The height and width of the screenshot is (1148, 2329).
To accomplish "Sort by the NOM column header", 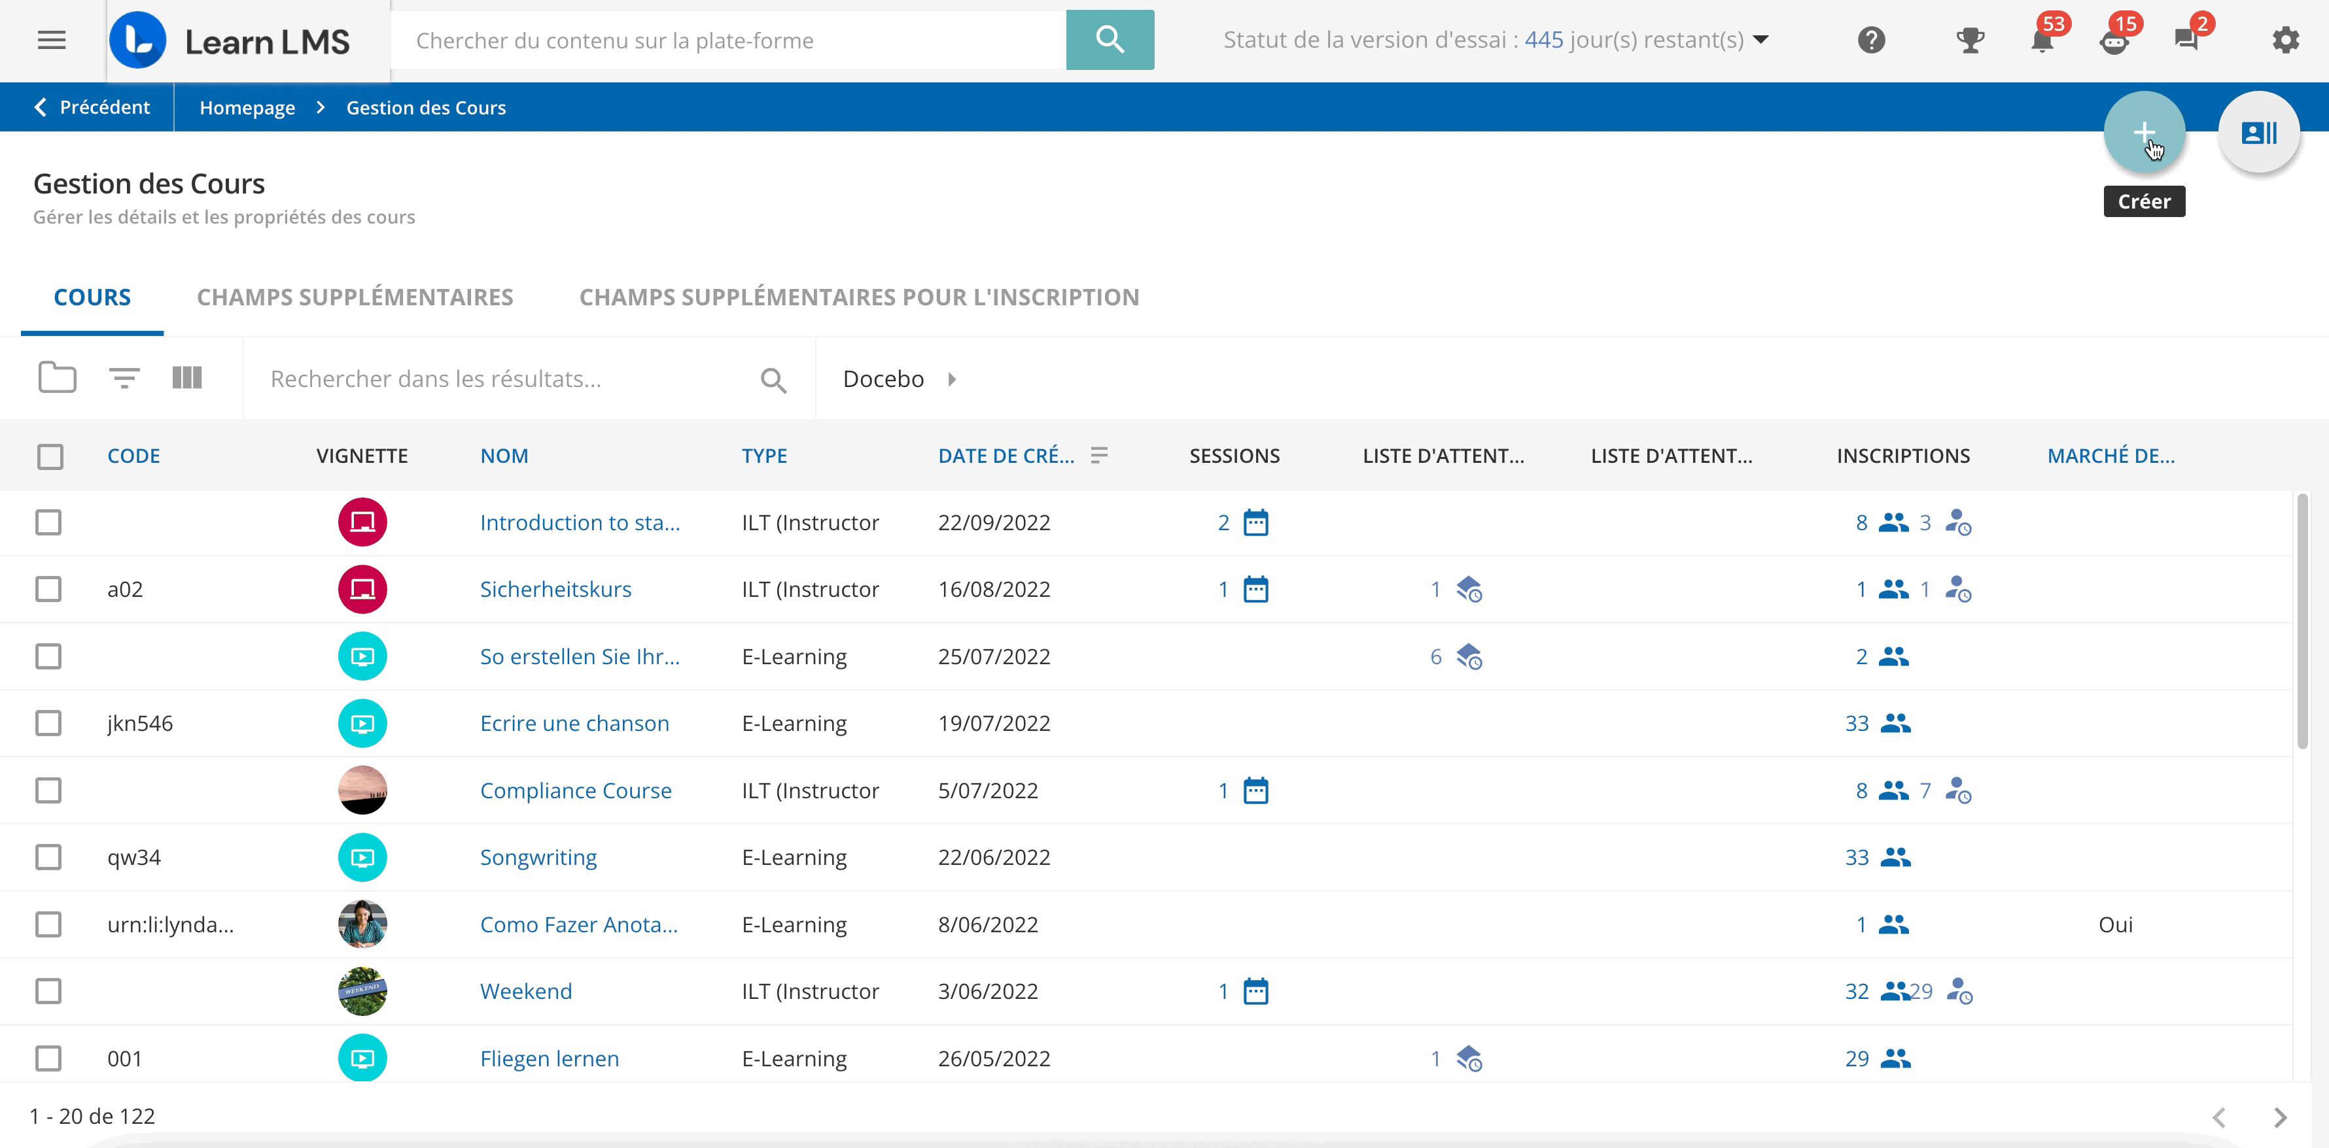I will (x=504, y=456).
